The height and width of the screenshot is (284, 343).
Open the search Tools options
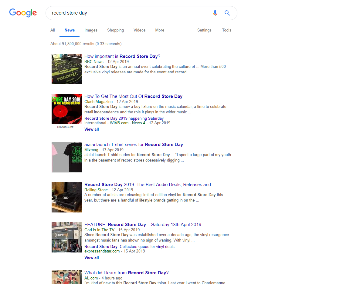coord(227,30)
